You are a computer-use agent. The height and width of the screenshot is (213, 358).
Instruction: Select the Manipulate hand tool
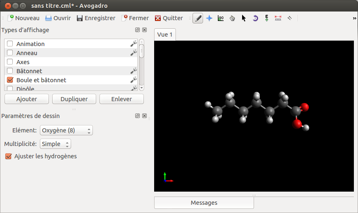pos(232,18)
